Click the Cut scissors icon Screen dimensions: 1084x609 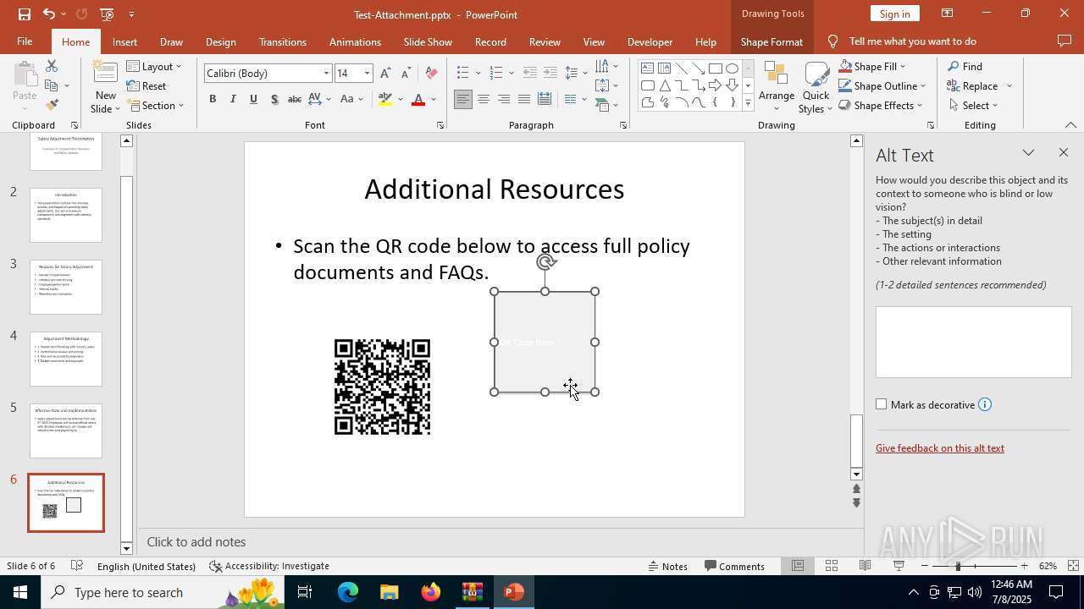pyautogui.click(x=52, y=66)
